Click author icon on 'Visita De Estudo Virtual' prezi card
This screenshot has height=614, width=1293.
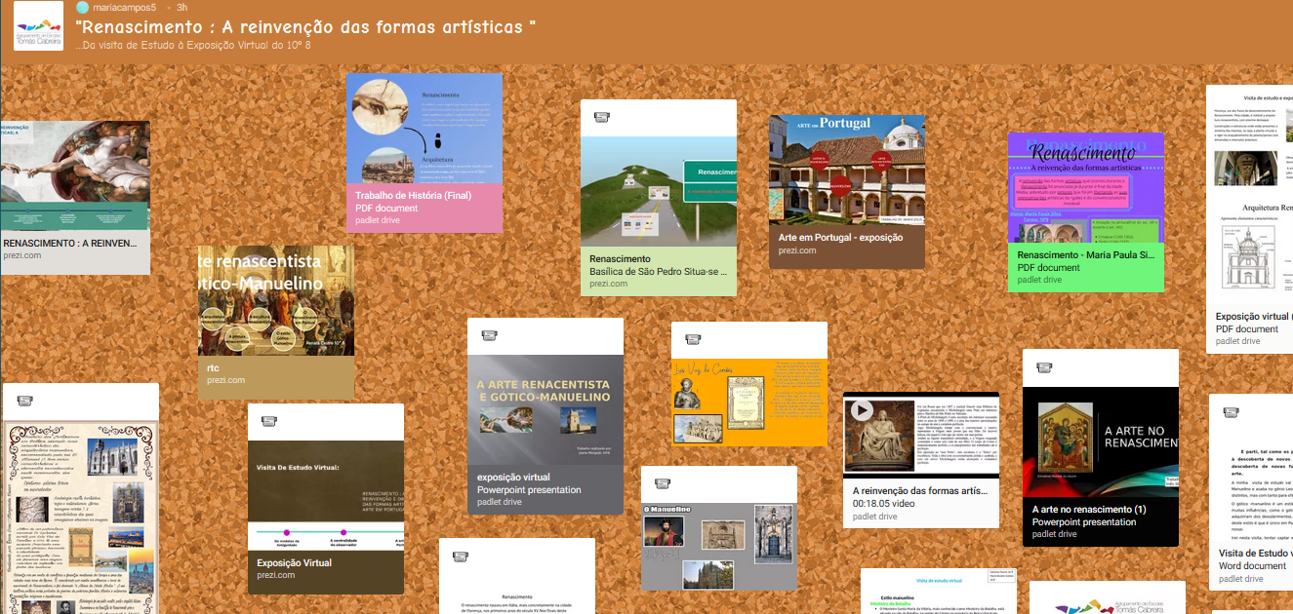(269, 421)
